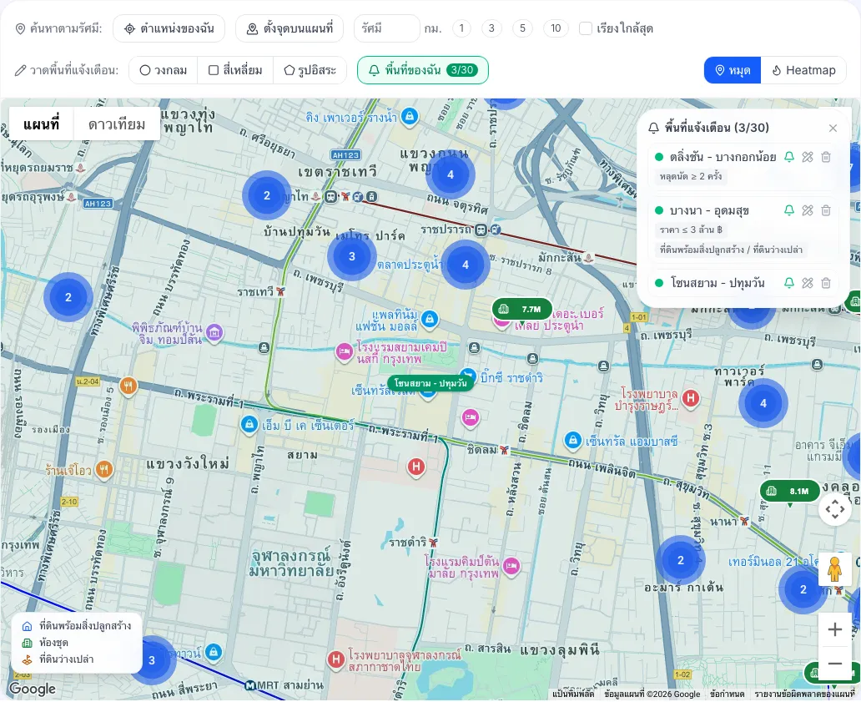
Task: Select the แผนที่ map tab
Action: pyautogui.click(x=41, y=124)
